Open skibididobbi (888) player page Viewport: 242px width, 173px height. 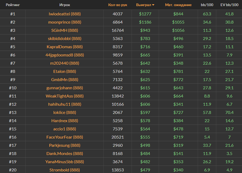coord(65,38)
